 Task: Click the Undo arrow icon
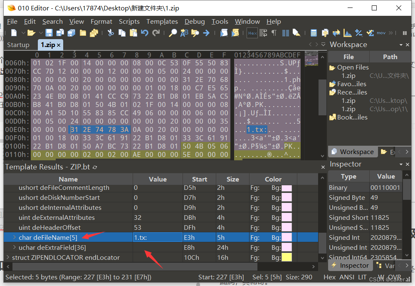[145, 33]
